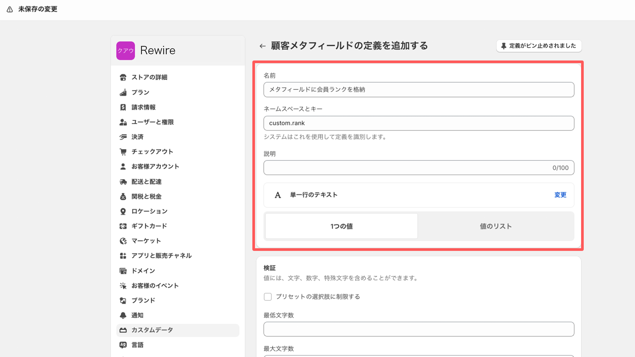
Task: Click the カスタムデータ icon in sidebar
Action: tap(123, 330)
